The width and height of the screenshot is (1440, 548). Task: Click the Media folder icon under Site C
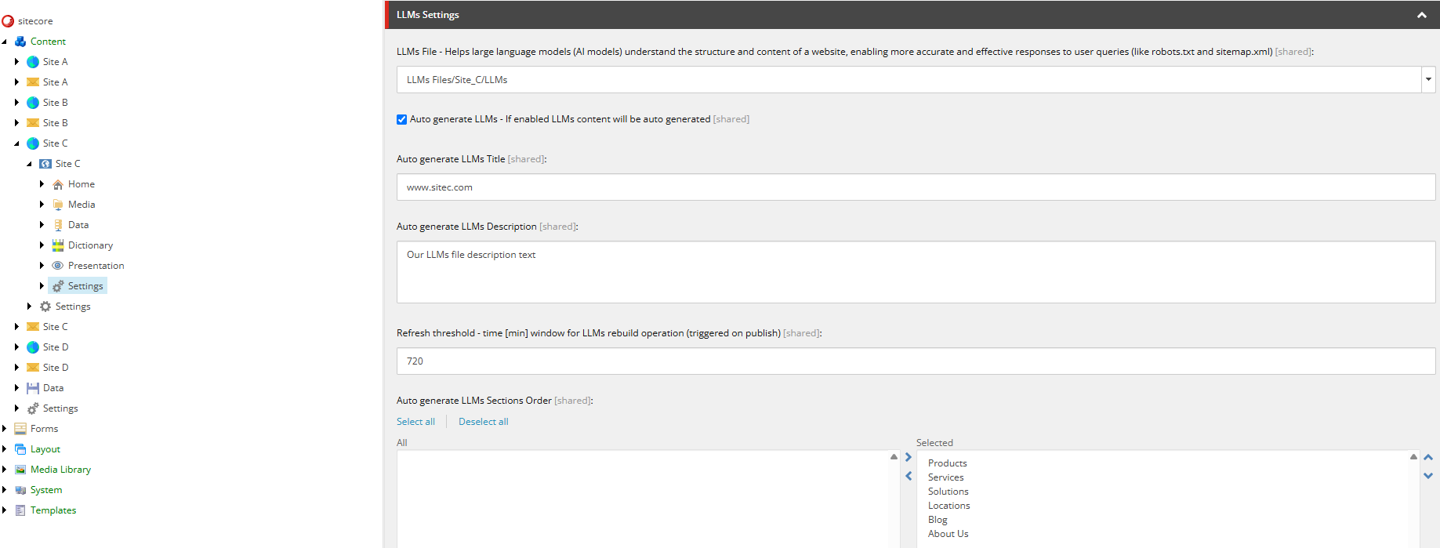[x=58, y=205]
